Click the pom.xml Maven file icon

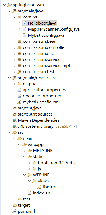[14, 211]
